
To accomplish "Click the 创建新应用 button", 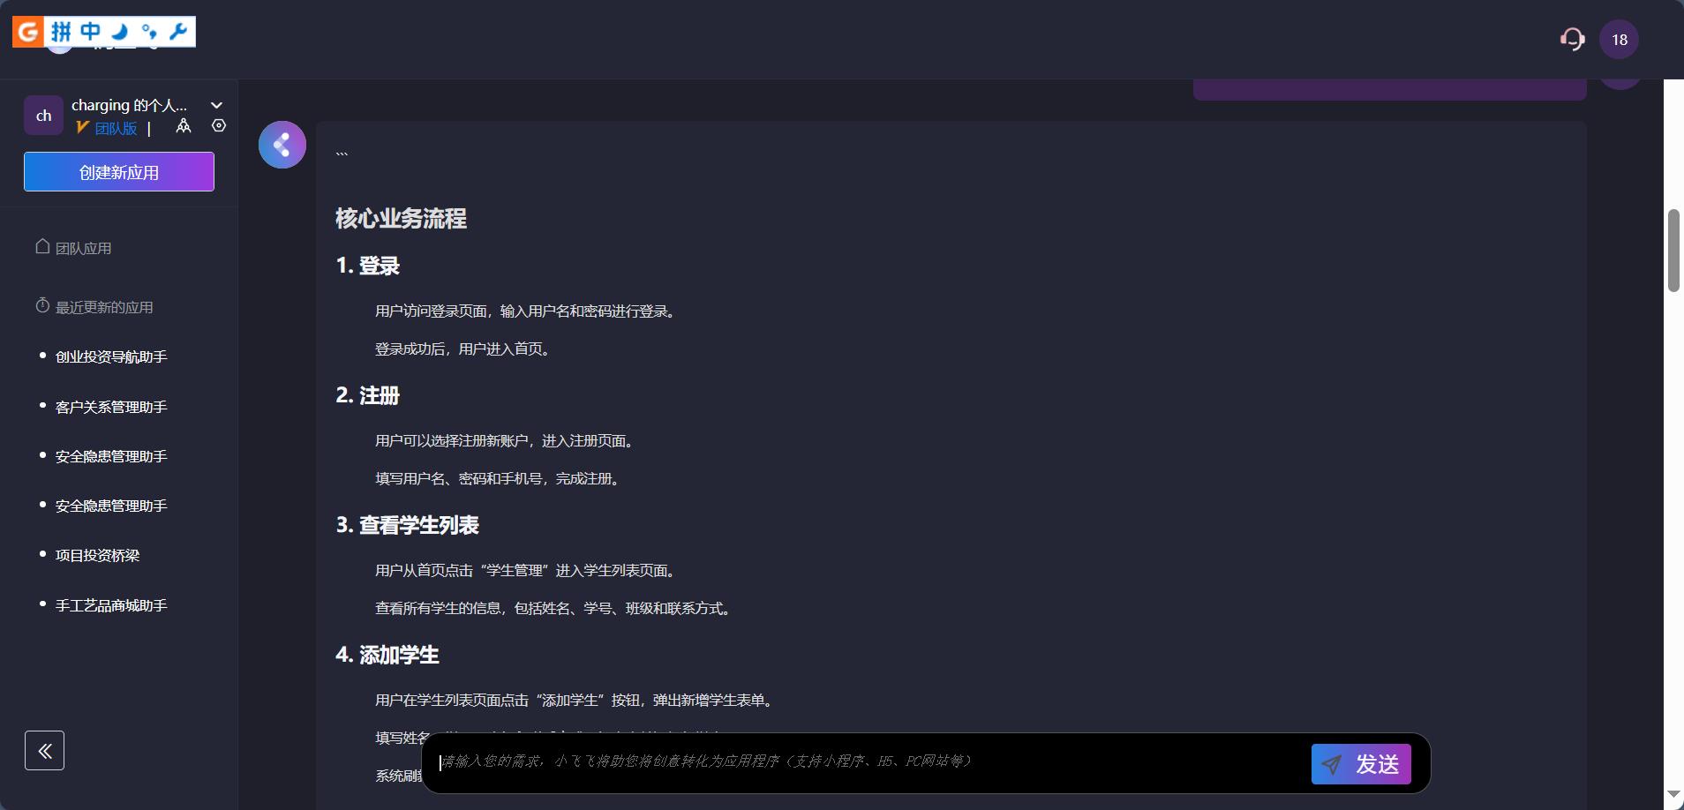I will [119, 171].
